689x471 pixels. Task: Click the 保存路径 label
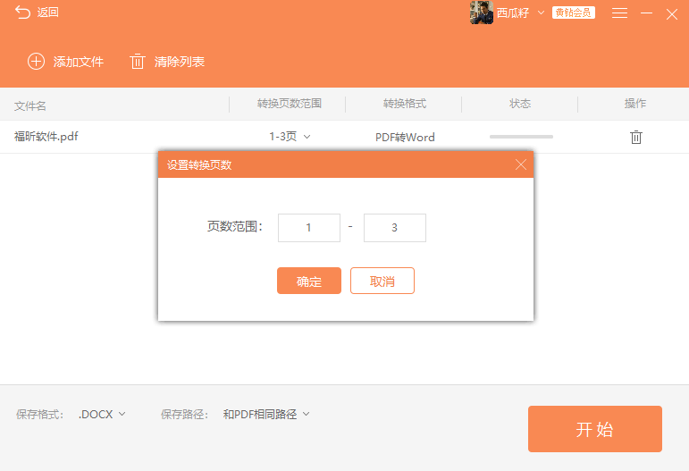tap(184, 415)
